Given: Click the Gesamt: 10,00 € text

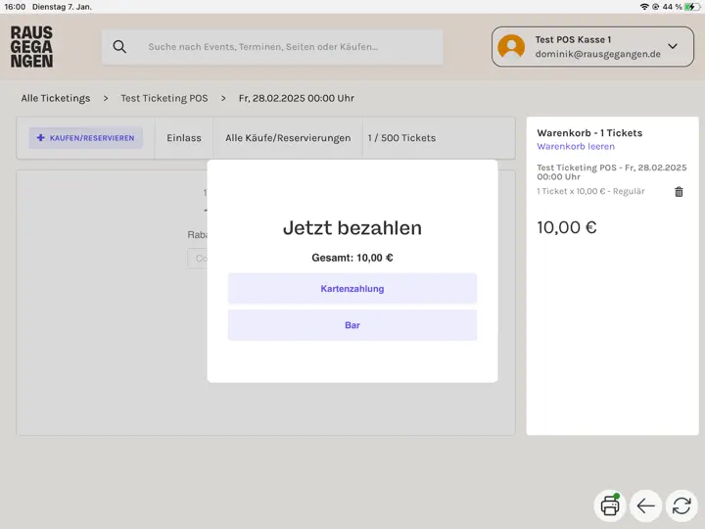Looking at the screenshot, I should [x=352, y=258].
